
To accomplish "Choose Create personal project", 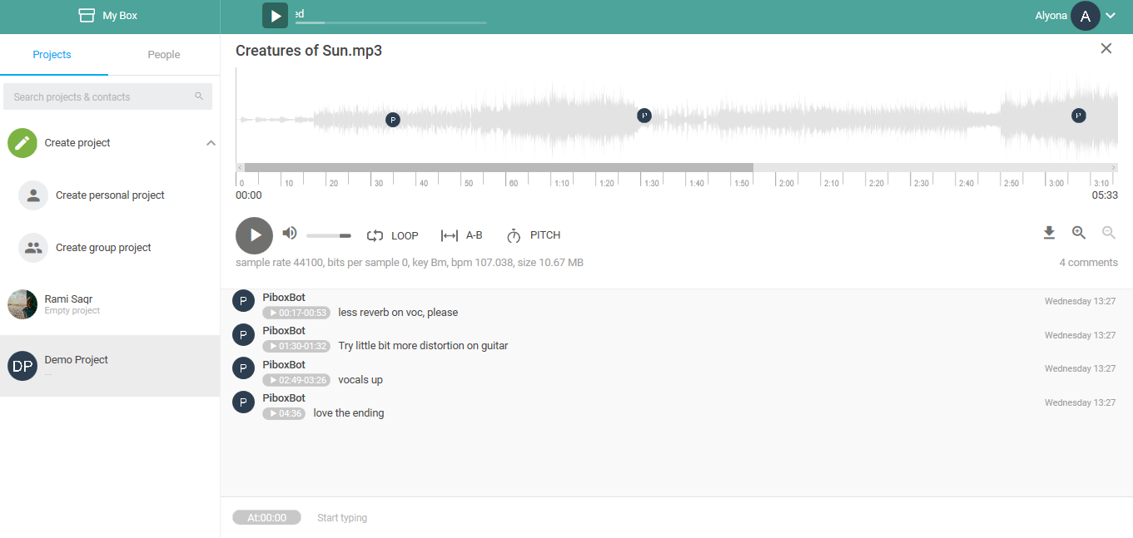I will (x=110, y=195).
